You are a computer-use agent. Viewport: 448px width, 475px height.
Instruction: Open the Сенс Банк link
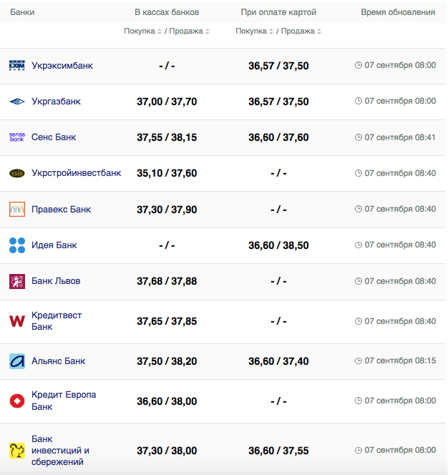[54, 137]
